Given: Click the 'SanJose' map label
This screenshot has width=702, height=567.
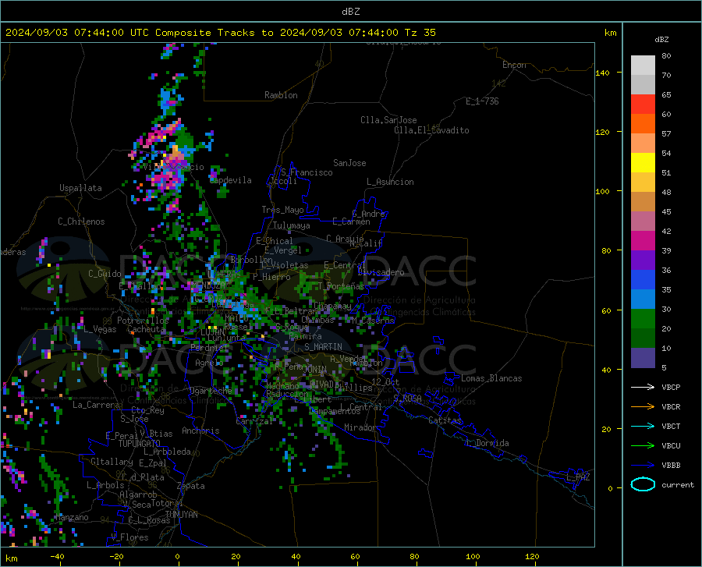Looking at the screenshot, I should click(x=349, y=163).
